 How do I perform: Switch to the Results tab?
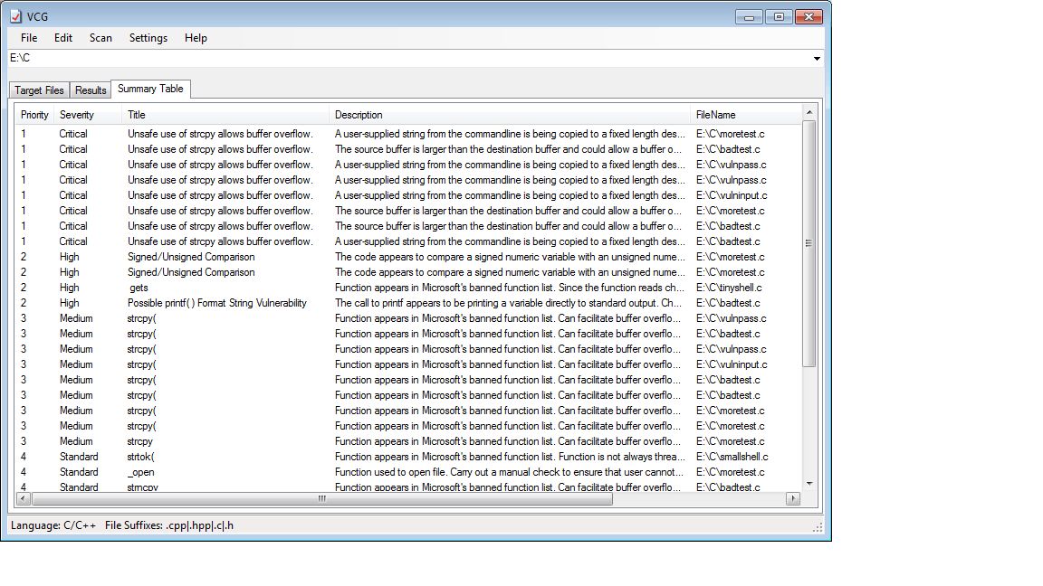coord(91,90)
